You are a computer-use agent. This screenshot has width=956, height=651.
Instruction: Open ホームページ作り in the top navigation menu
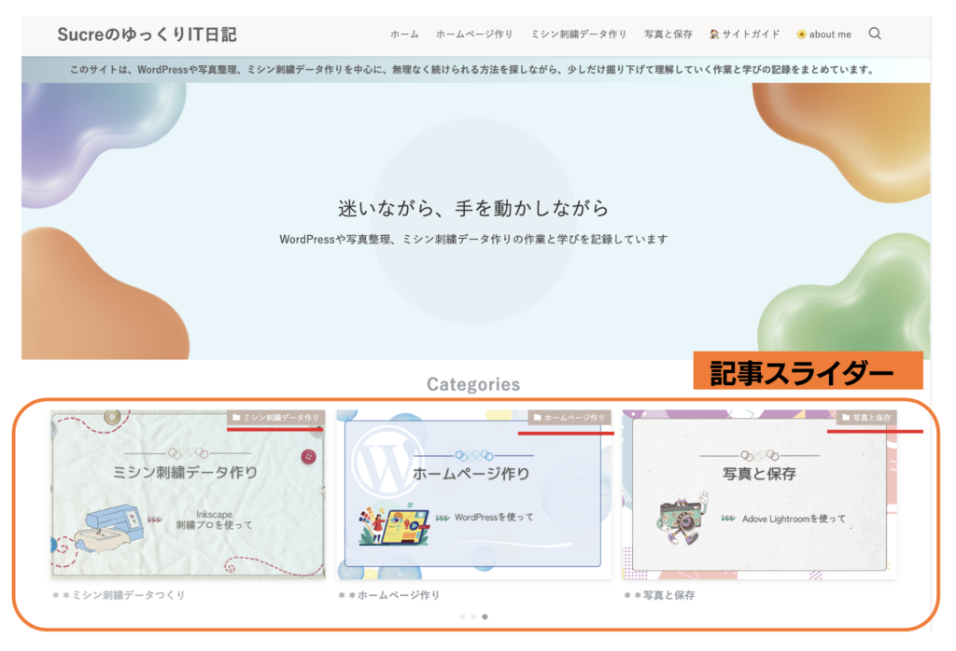(x=474, y=35)
